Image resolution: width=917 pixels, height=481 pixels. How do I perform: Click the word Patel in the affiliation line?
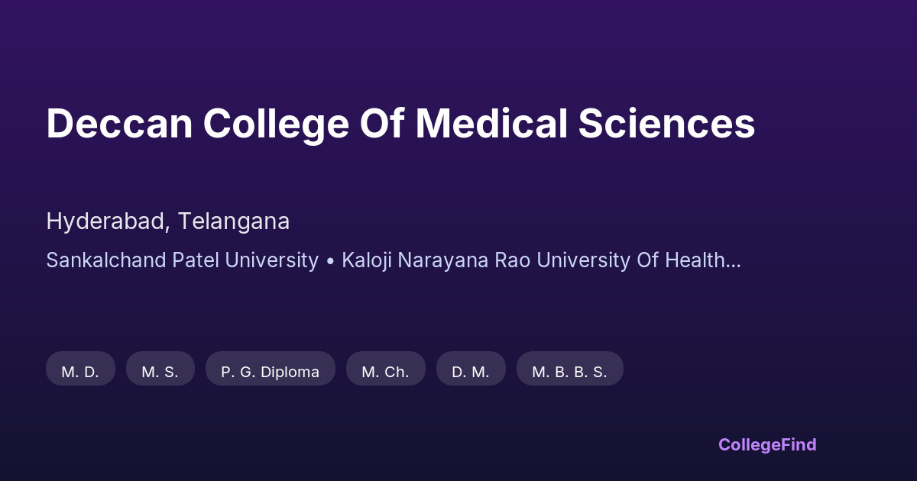pyautogui.click(x=195, y=260)
